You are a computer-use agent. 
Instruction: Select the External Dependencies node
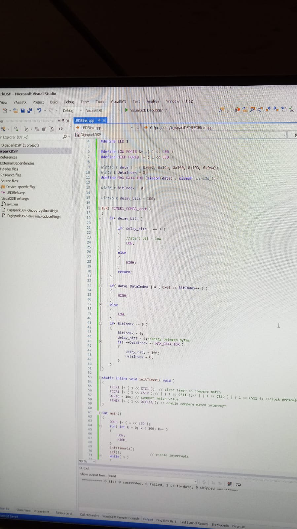(x=17, y=163)
